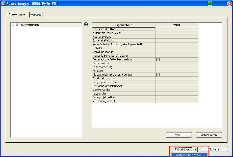Click the value cell for Formular
Screen dimensions: 233x157
point(177,71)
